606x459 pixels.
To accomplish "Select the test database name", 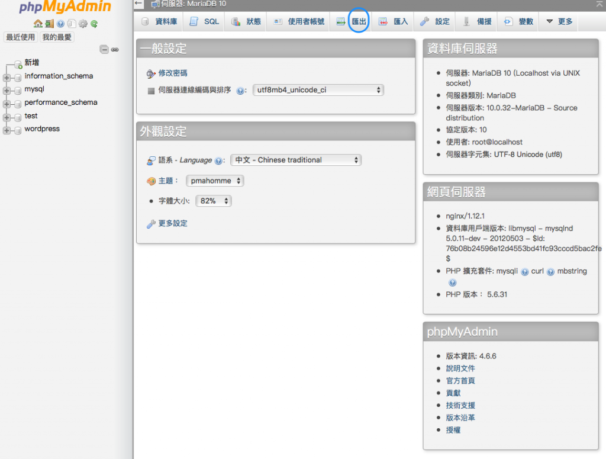I will click(31, 116).
